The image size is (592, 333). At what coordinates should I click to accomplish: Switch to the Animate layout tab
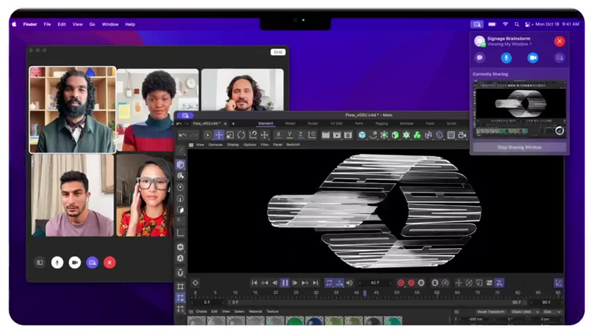pos(407,123)
